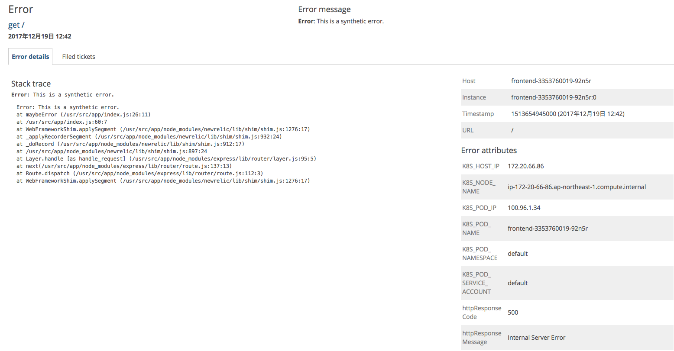Click the 'K8S_POD_IP' attribute label
The image size is (674, 351).
coord(479,208)
